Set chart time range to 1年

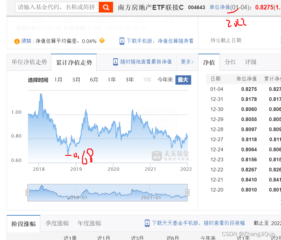point(112,80)
